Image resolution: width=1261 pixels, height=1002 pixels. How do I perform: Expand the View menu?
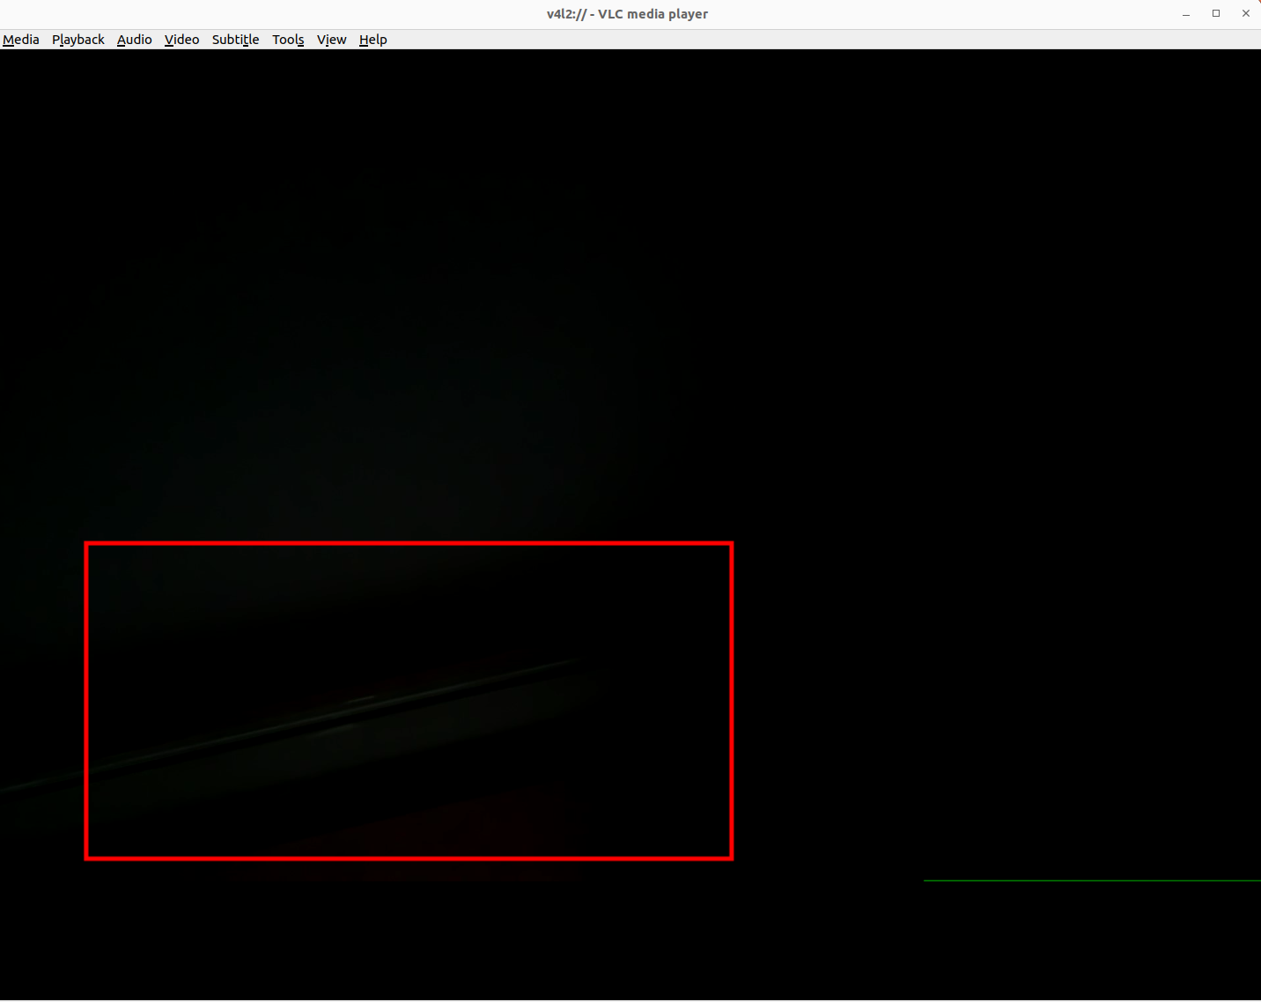click(x=331, y=40)
